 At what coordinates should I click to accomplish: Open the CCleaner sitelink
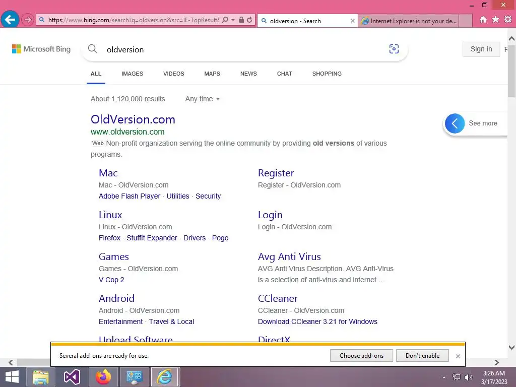pyautogui.click(x=278, y=298)
